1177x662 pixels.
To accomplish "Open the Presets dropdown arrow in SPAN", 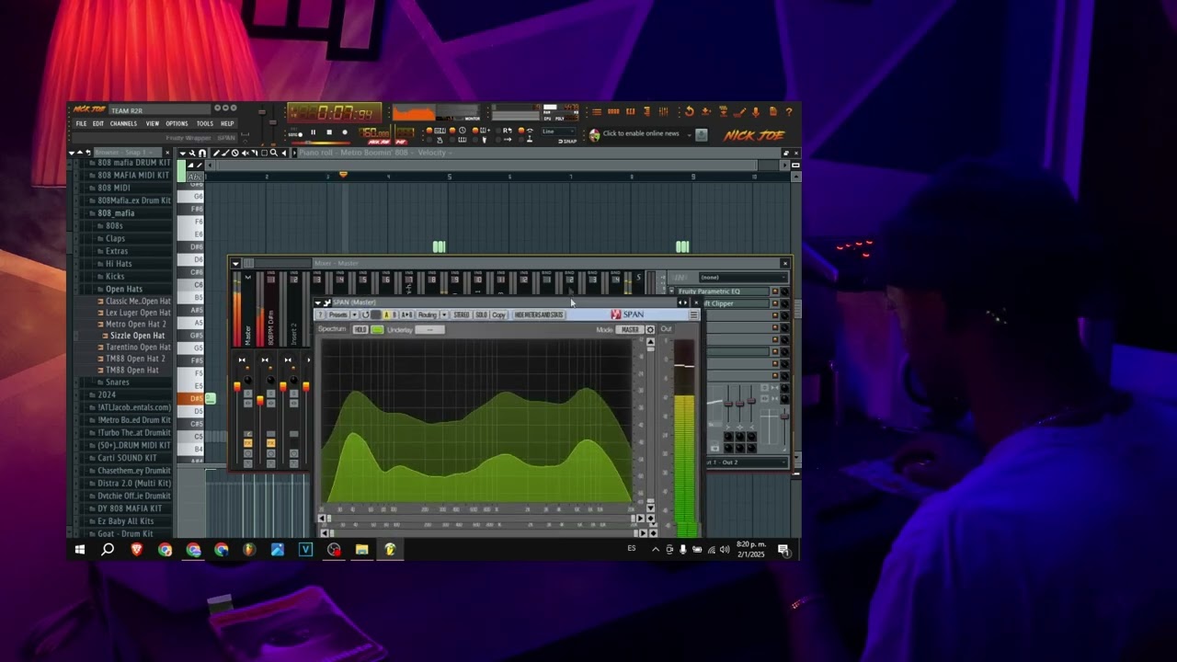I will [x=354, y=314].
